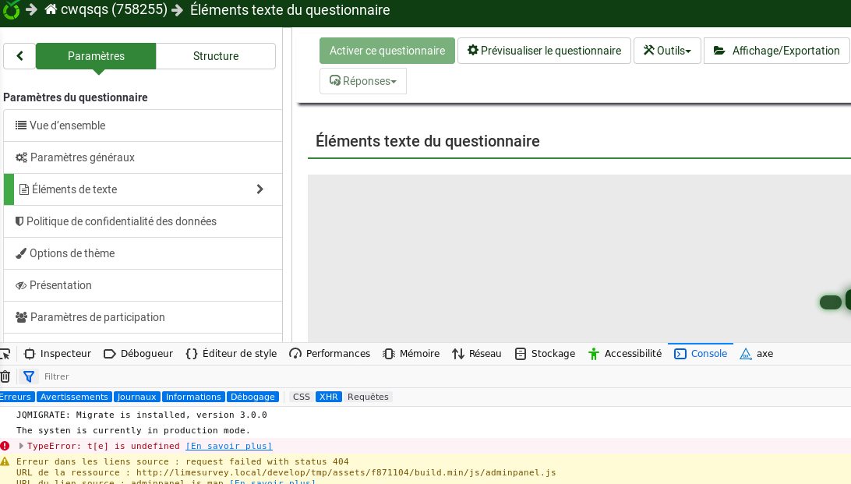Click the filter funnel icon
Screen dimensions: 851x484
pyautogui.click(x=29, y=376)
